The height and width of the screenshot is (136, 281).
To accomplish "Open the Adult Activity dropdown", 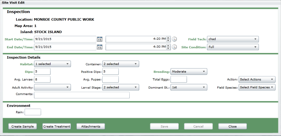I will (x=52, y=87).
